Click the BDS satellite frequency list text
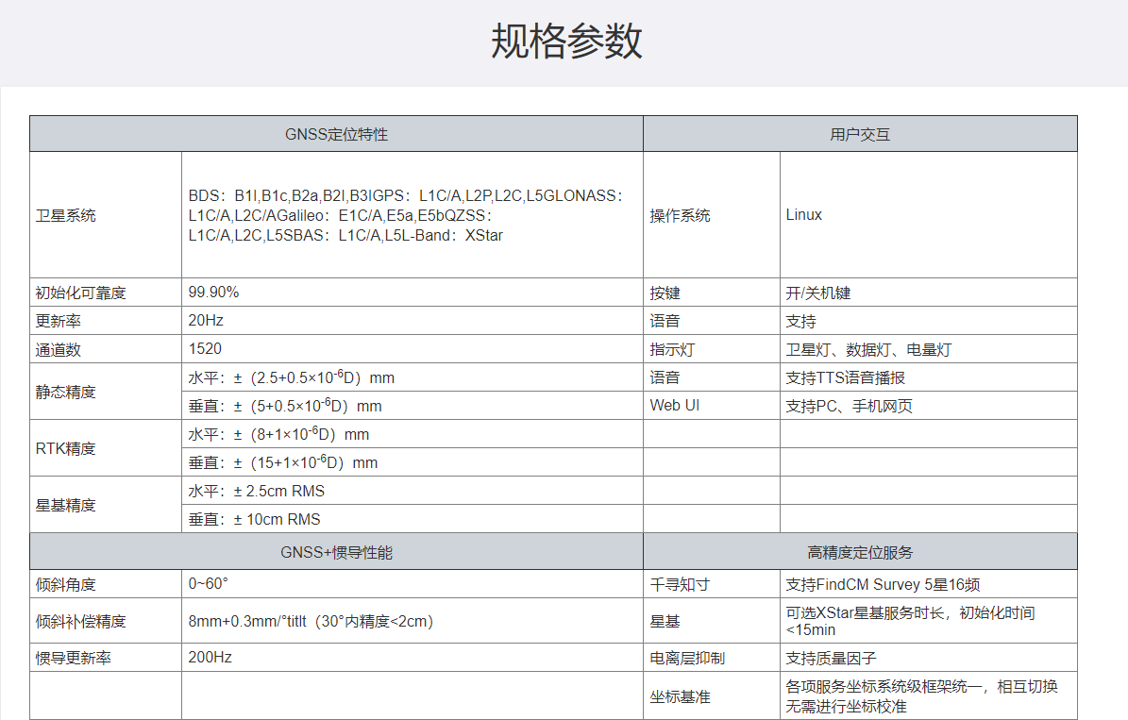1128x720 pixels. coord(406,215)
